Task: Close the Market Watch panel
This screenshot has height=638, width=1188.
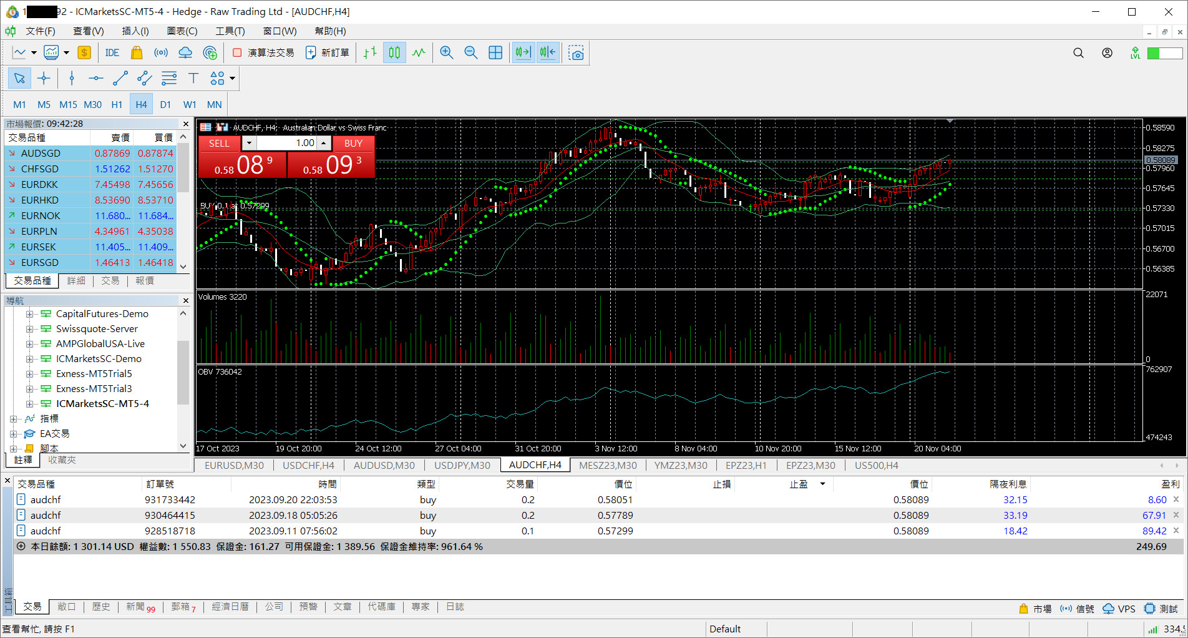Action: coord(185,124)
